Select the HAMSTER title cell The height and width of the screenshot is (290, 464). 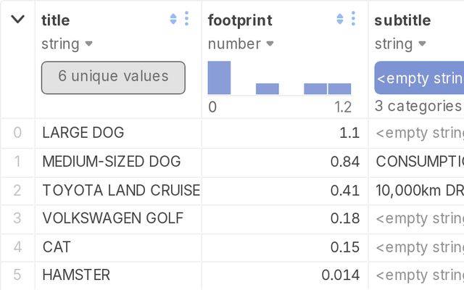pyautogui.click(x=76, y=275)
